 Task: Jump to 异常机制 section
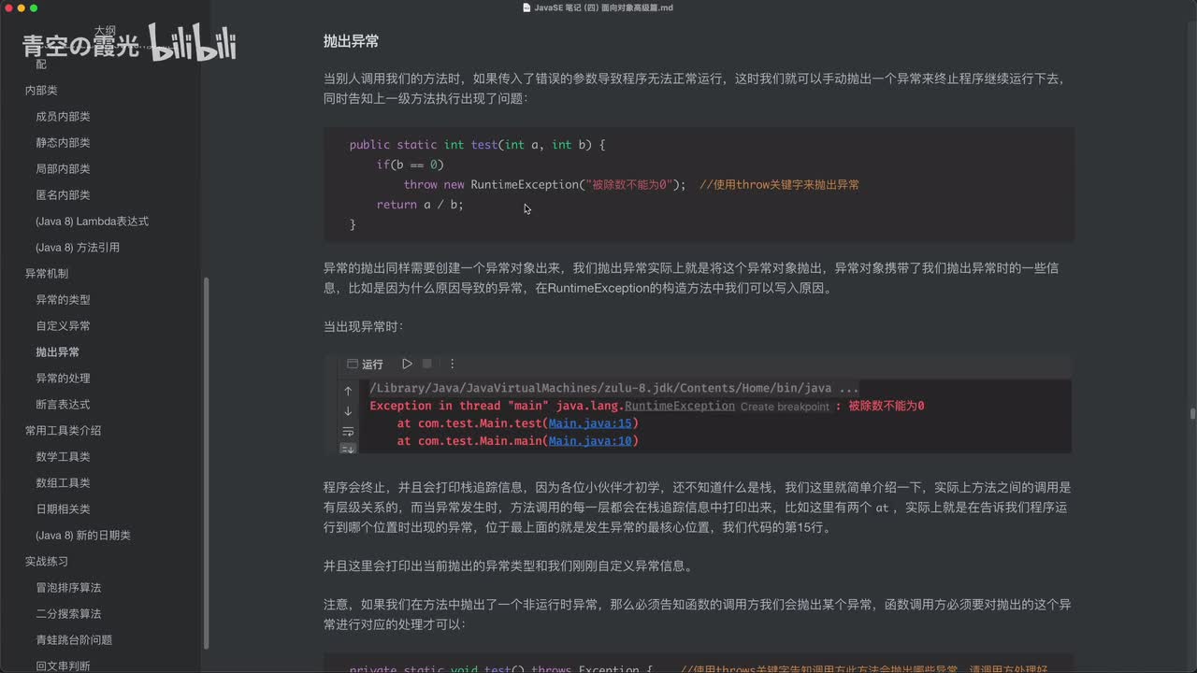coord(47,274)
